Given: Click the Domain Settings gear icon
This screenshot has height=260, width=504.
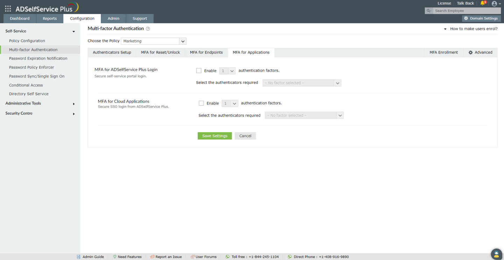Looking at the screenshot, I should click(466, 19).
